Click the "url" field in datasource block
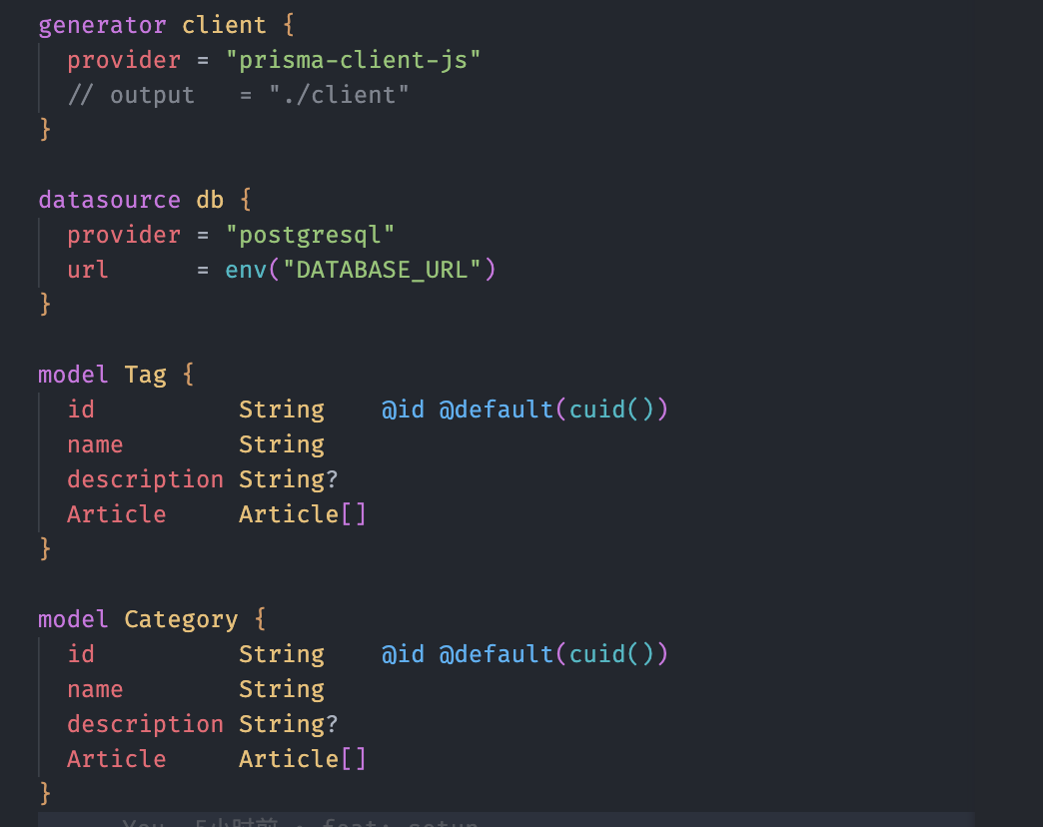The height and width of the screenshot is (827, 1043). 88,270
